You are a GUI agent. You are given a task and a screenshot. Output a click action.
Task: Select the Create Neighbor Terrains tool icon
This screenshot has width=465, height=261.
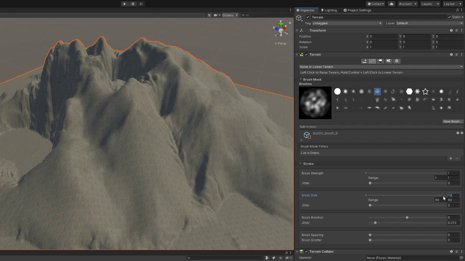tap(364, 61)
